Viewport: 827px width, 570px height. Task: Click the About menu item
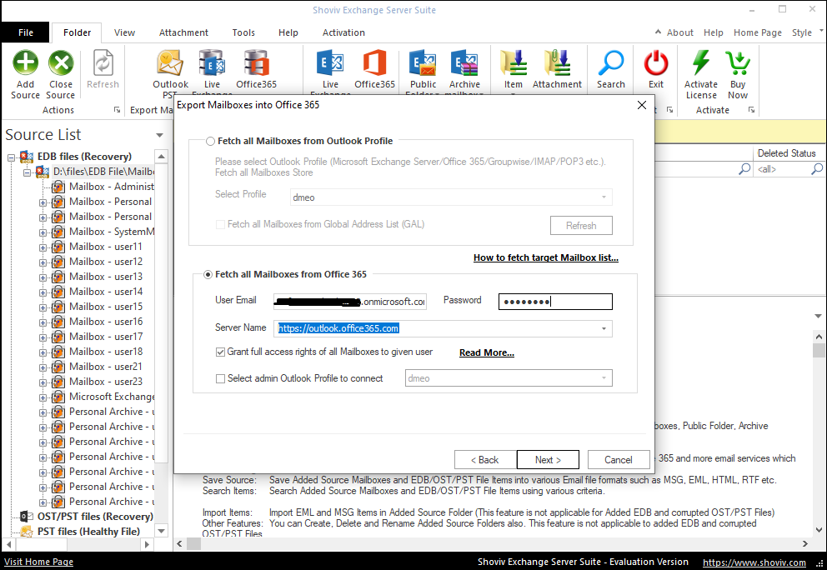[x=679, y=32]
